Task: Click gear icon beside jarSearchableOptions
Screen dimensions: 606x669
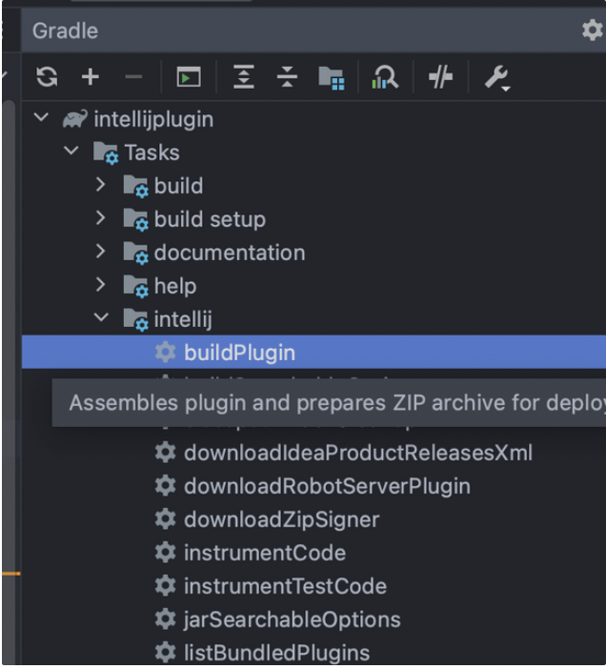Action: click(x=166, y=619)
